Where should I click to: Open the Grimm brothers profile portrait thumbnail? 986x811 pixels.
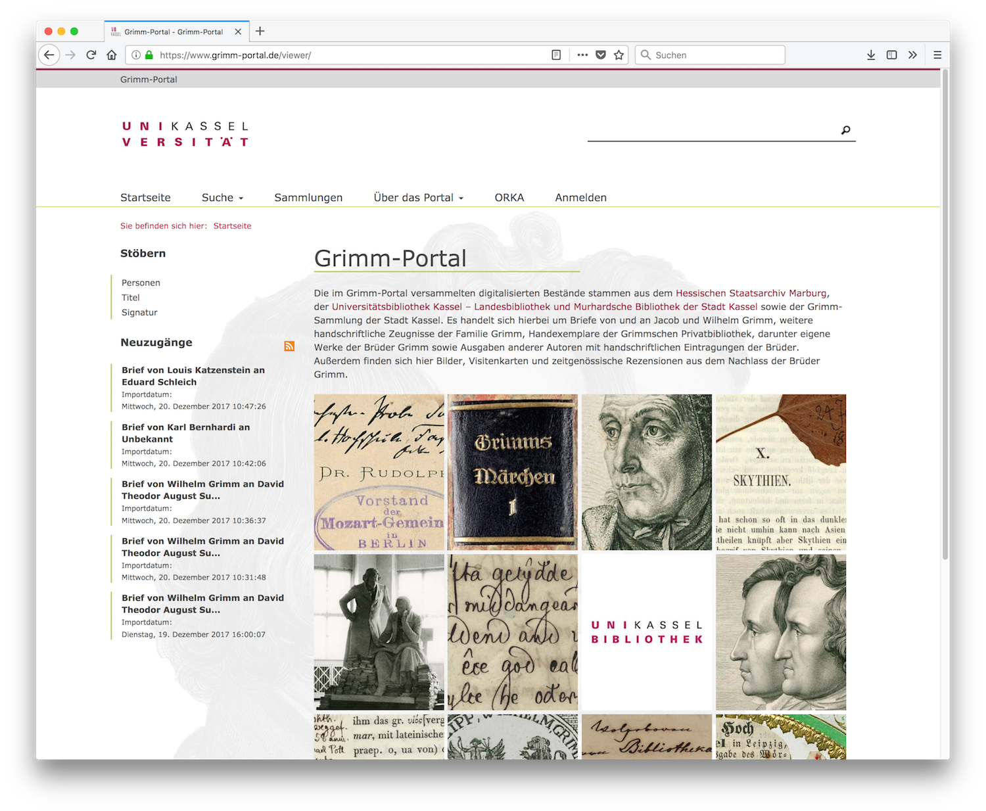781,632
